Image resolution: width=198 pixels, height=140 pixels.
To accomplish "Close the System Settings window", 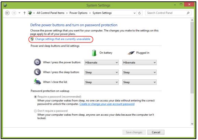I will coord(189,4).
